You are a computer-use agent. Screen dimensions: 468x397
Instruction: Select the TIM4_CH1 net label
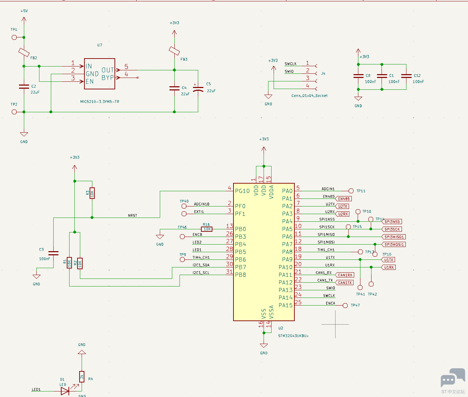coord(201,257)
